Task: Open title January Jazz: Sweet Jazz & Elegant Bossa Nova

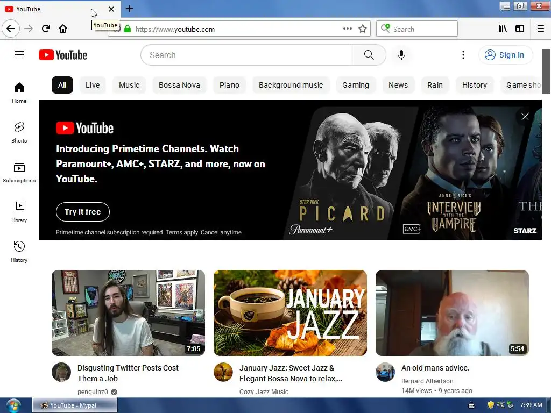Action: coord(291,373)
